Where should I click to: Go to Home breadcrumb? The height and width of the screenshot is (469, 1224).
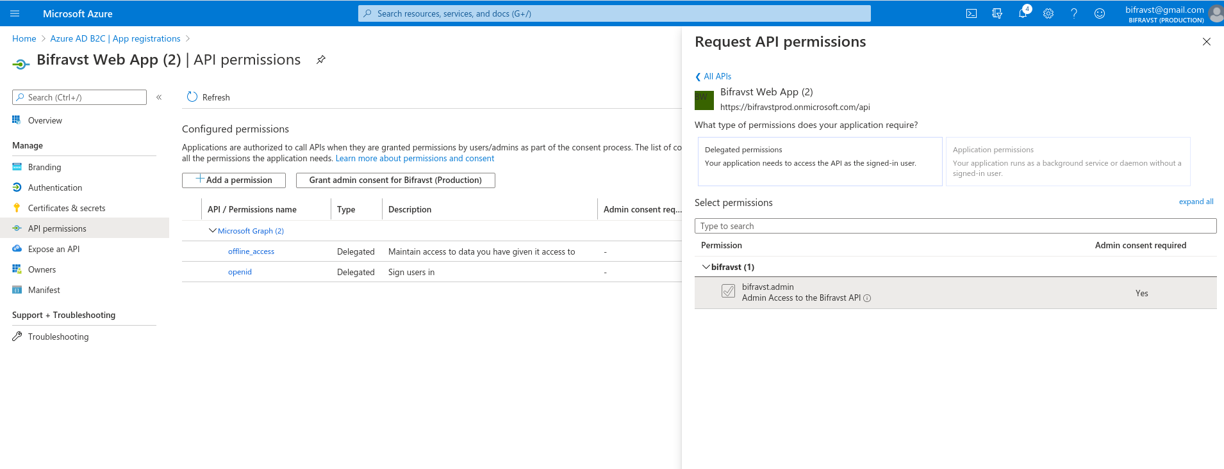24,38
